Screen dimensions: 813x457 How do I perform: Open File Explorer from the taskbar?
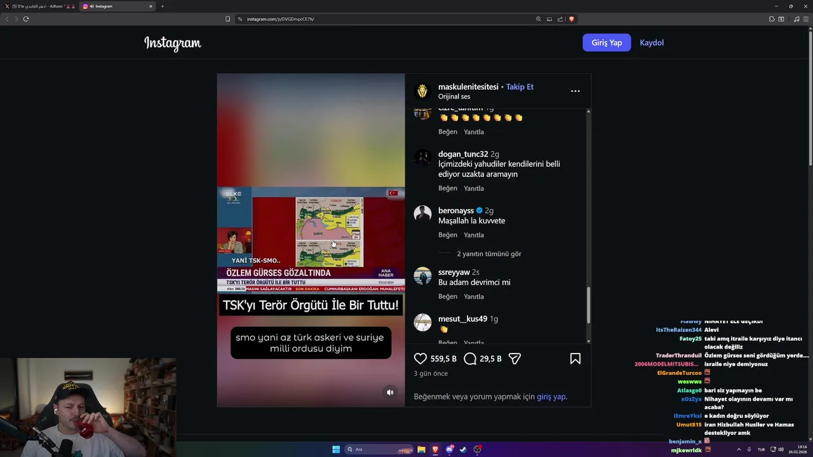click(421, 449)
